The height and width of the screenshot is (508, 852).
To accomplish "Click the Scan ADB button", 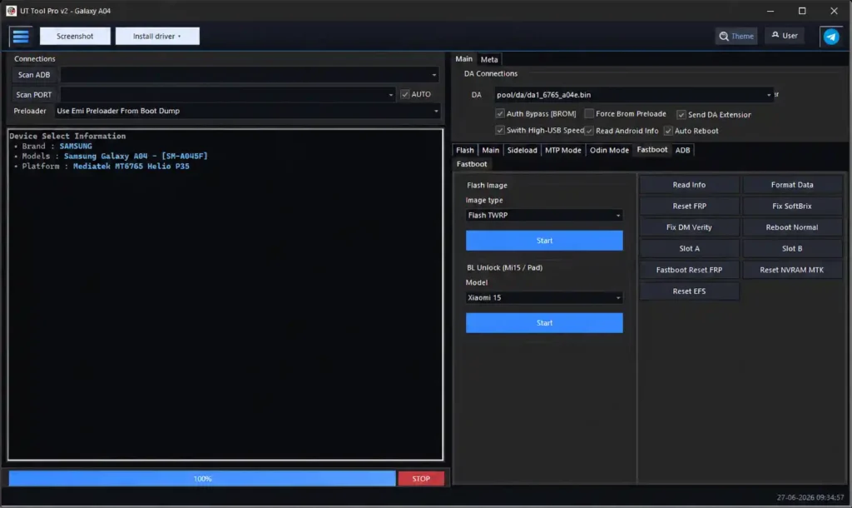I will click(33, 75).
